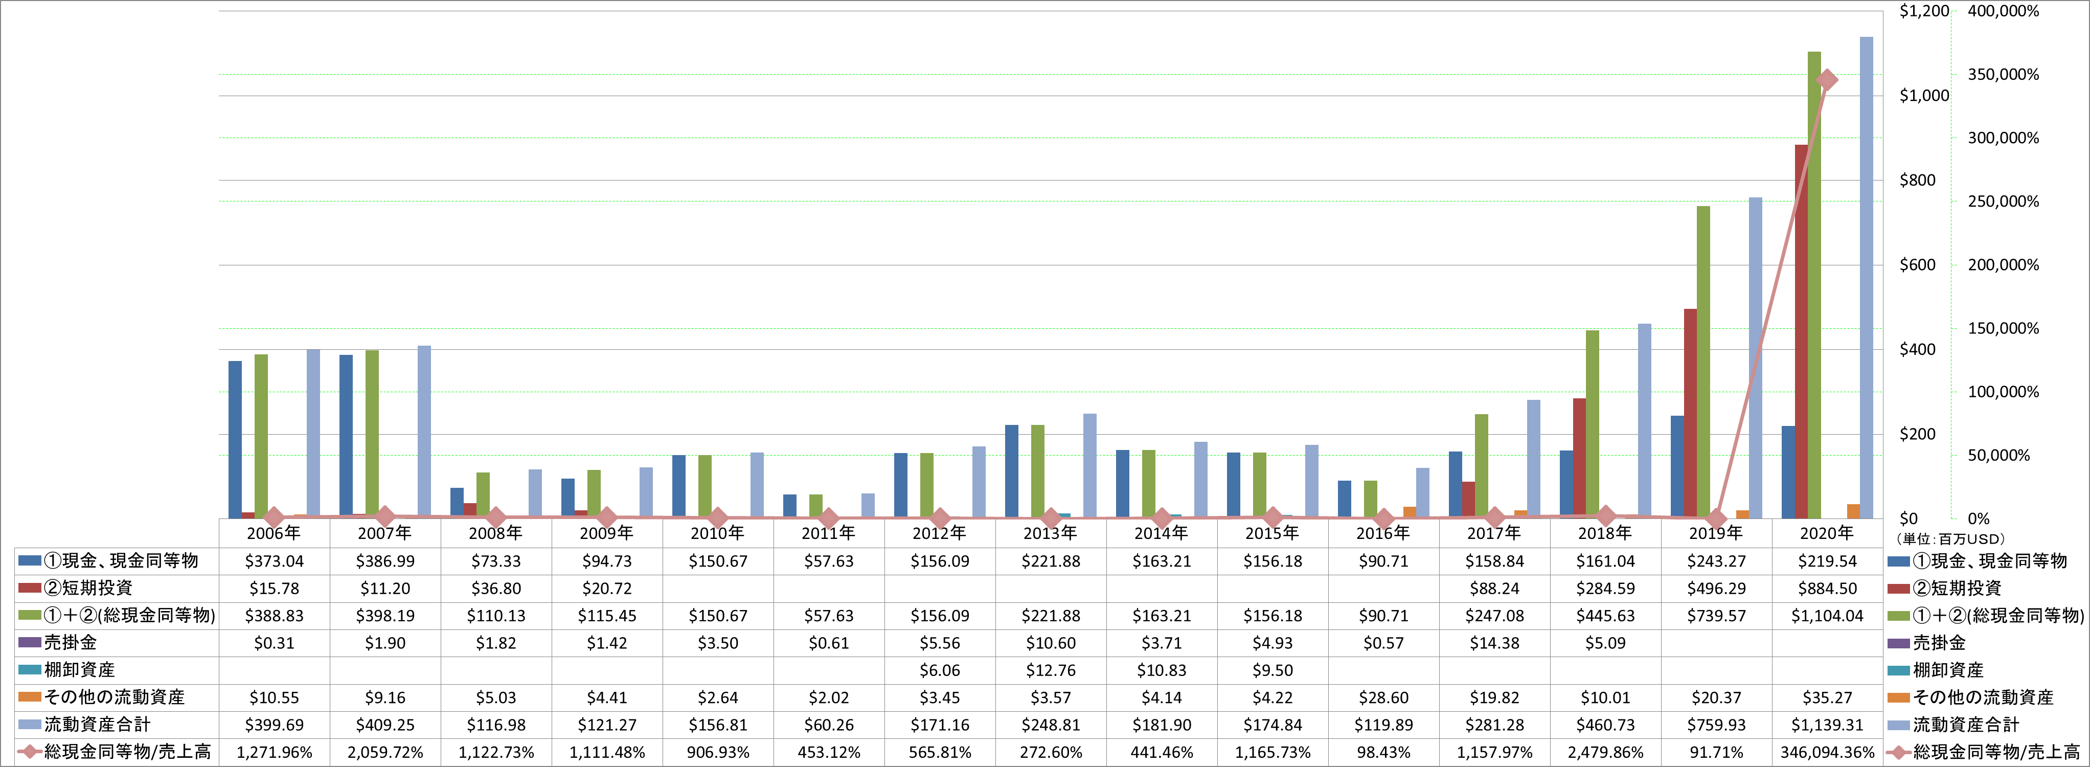The width and height of the screenshot is (2090, 767).
Task: Click the $399.69 total for 2006年
Action: click(x=274, y=725)
